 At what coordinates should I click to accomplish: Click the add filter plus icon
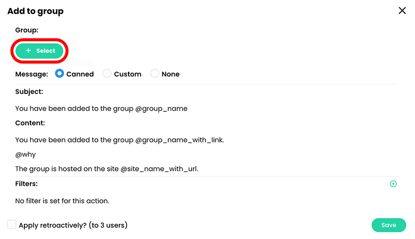393,184
